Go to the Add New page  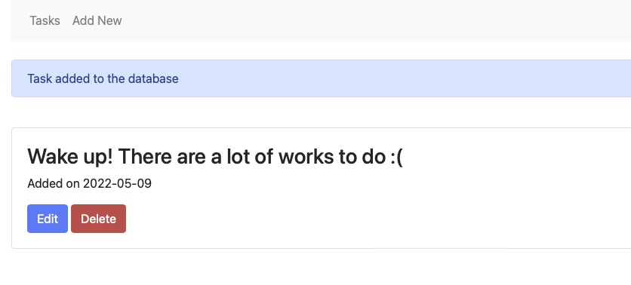coord(97,20)
